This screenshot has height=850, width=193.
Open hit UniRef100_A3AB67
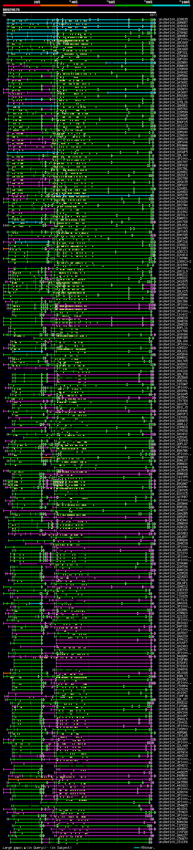[x=173, y=829]
